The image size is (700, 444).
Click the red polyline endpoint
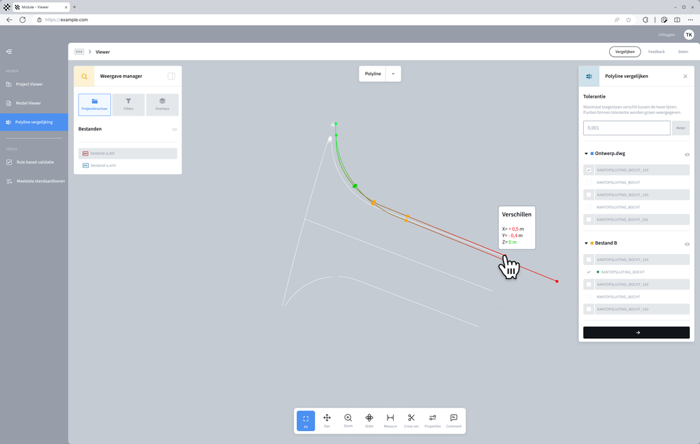click(556, 281)
